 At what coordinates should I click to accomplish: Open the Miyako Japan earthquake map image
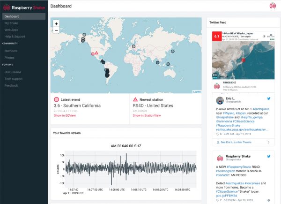(243, 60)
